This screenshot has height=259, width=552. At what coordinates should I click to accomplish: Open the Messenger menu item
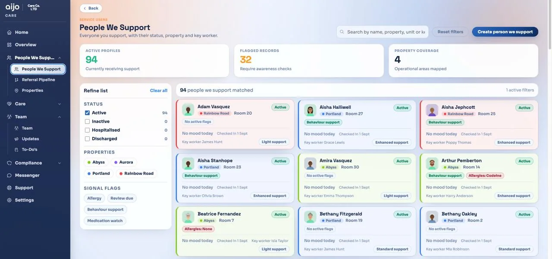tap(35, 176)
